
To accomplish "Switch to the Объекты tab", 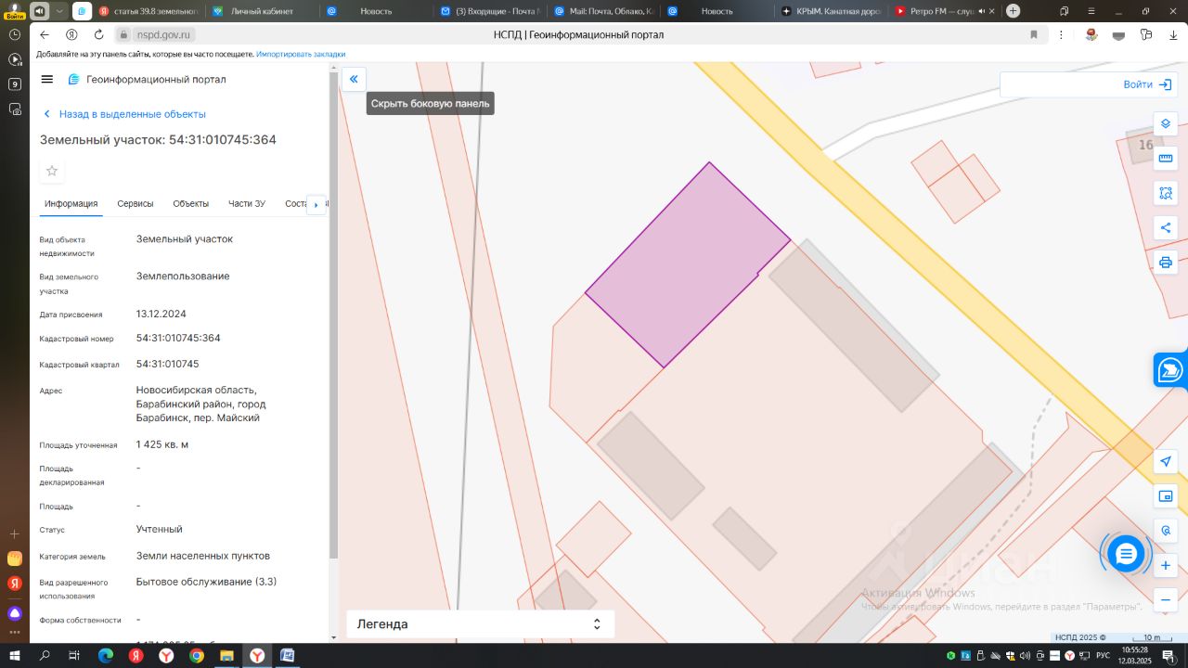I will point(190,203).
